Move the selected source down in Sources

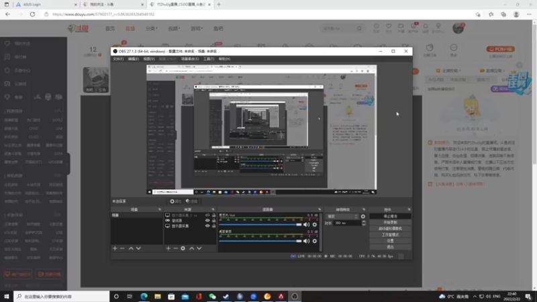point(199,248)
